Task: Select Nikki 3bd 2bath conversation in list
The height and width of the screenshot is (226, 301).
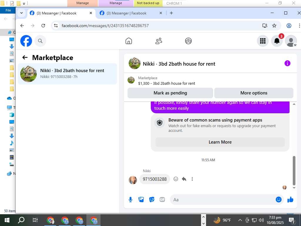Action: [x=67, y=74]
